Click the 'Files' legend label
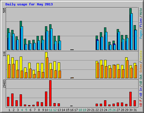This screenshot has width=144, height=113. pyautogui.click(x=141, y=23)
